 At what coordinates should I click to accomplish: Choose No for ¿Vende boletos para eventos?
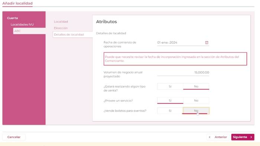click(196, 111)
